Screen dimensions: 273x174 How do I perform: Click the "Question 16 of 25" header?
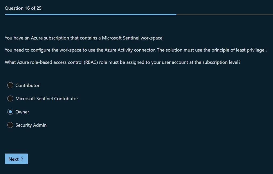click(23, 8)
